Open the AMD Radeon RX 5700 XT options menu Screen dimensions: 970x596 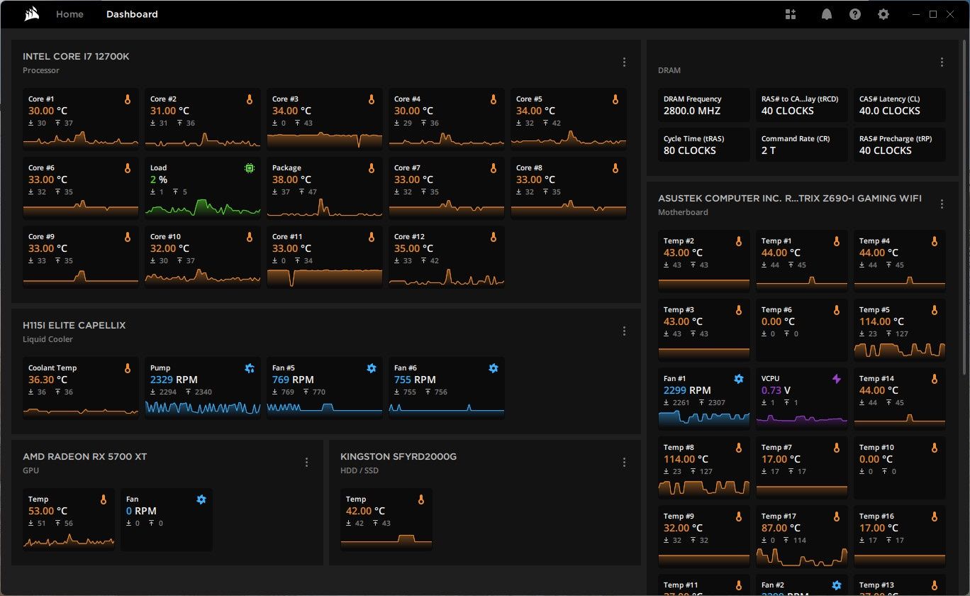tap(306, 463)
